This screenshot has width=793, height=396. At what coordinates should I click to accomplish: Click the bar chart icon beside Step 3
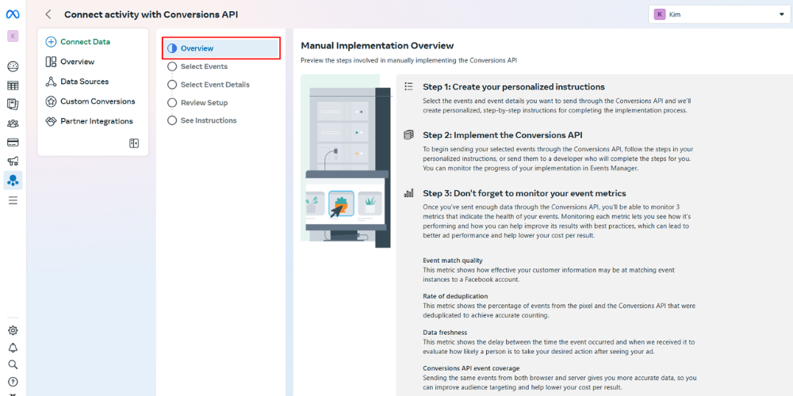[x=408, y=193]
